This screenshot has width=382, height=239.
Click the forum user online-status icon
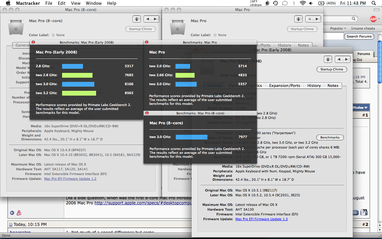tap(12, 213)
